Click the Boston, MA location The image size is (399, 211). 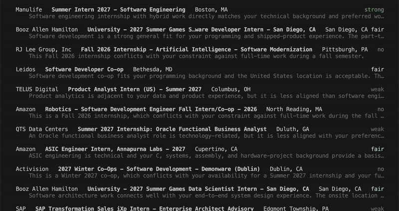tap(211, 9)
